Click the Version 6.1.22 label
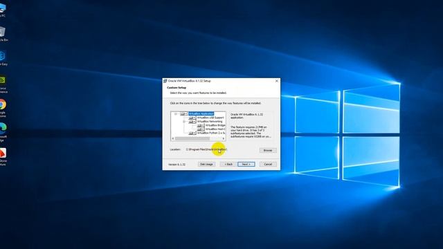443x249 pixels. (177, 165)
